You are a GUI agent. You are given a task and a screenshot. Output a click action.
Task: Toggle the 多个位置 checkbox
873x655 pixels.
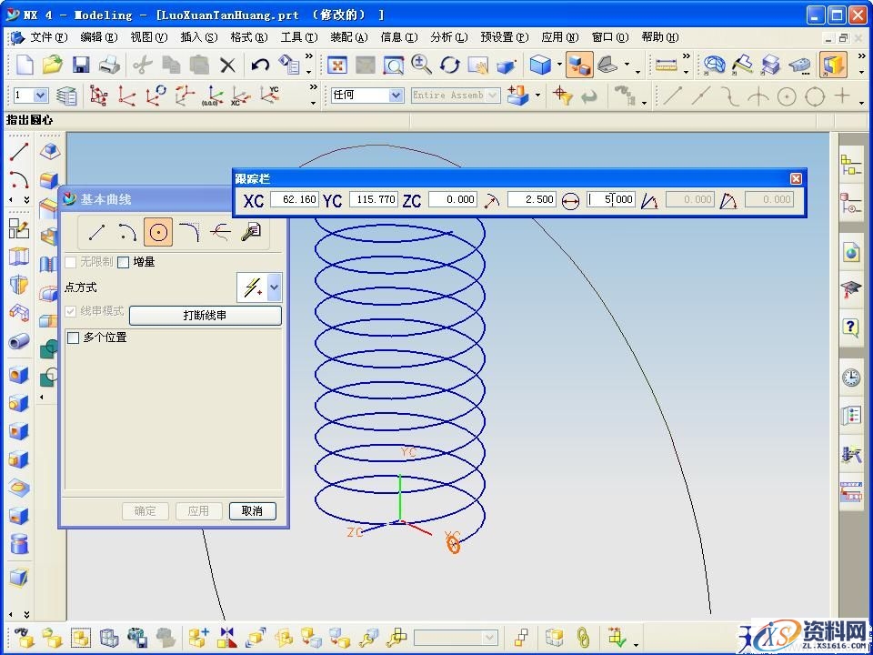(x=75, y=338)
